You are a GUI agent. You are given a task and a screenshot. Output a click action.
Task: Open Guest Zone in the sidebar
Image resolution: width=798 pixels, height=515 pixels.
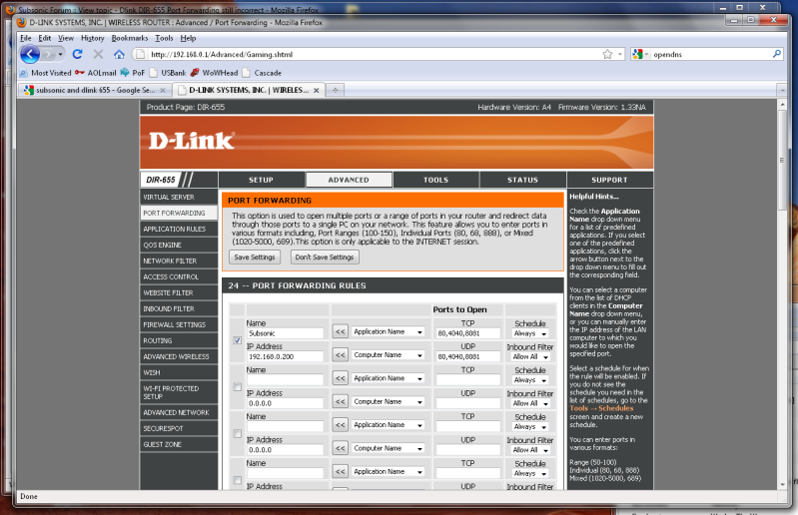click(x=179, y=444)
